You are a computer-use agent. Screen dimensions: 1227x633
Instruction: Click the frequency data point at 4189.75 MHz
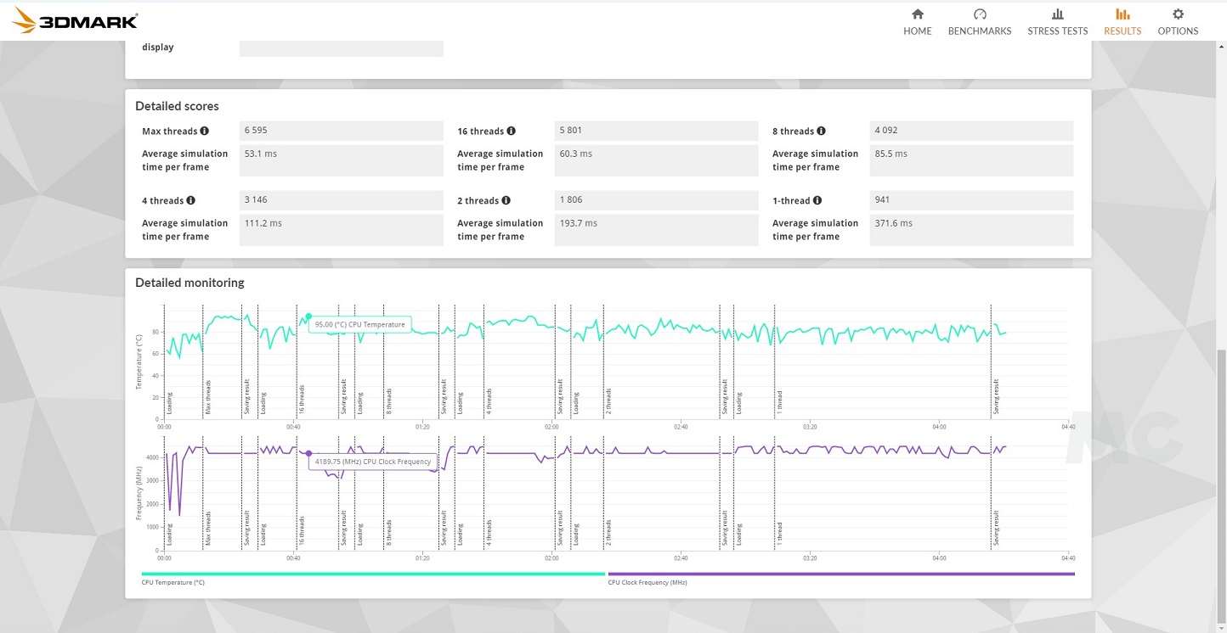(308, 454)
